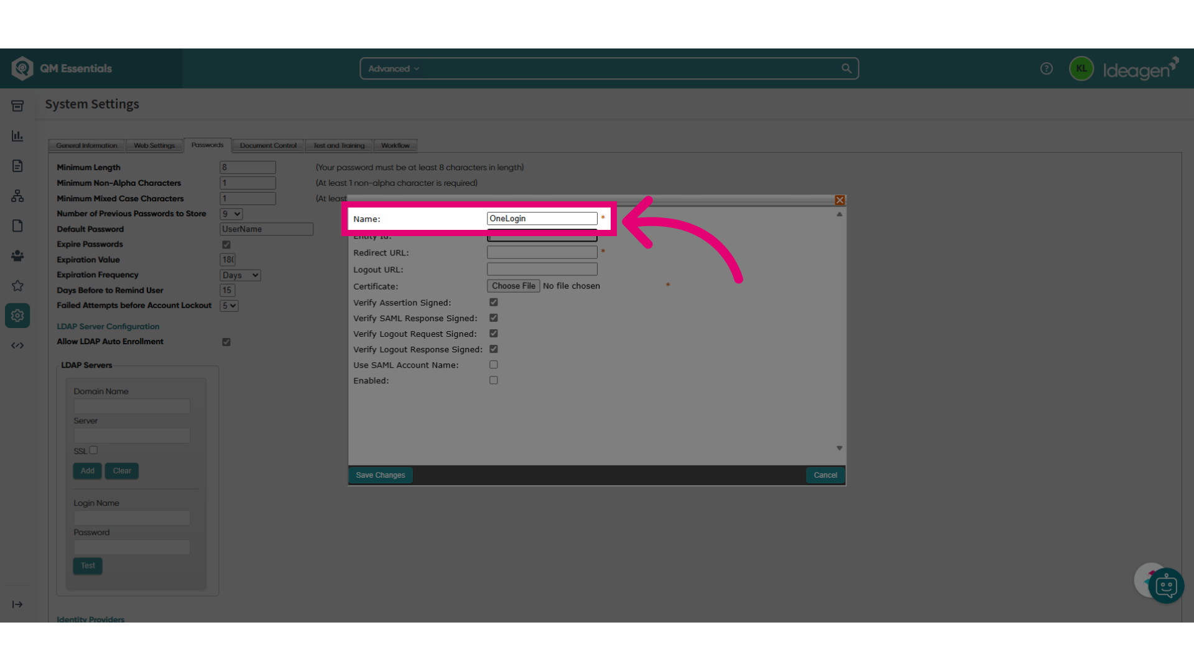Viewport: 1194px width, 671px height.
Task: Open the favorites star sidebar icon
Action: coord(17,286)
